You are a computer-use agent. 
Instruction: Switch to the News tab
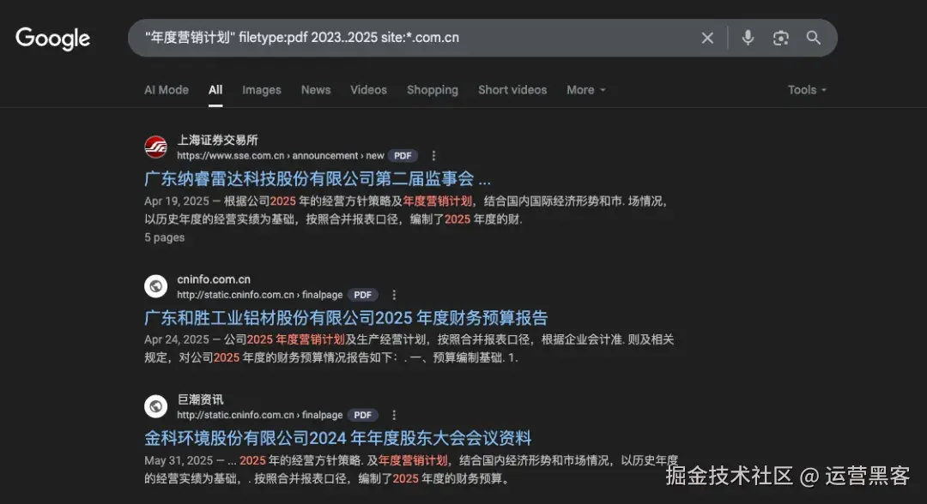(x=315, y=89)
